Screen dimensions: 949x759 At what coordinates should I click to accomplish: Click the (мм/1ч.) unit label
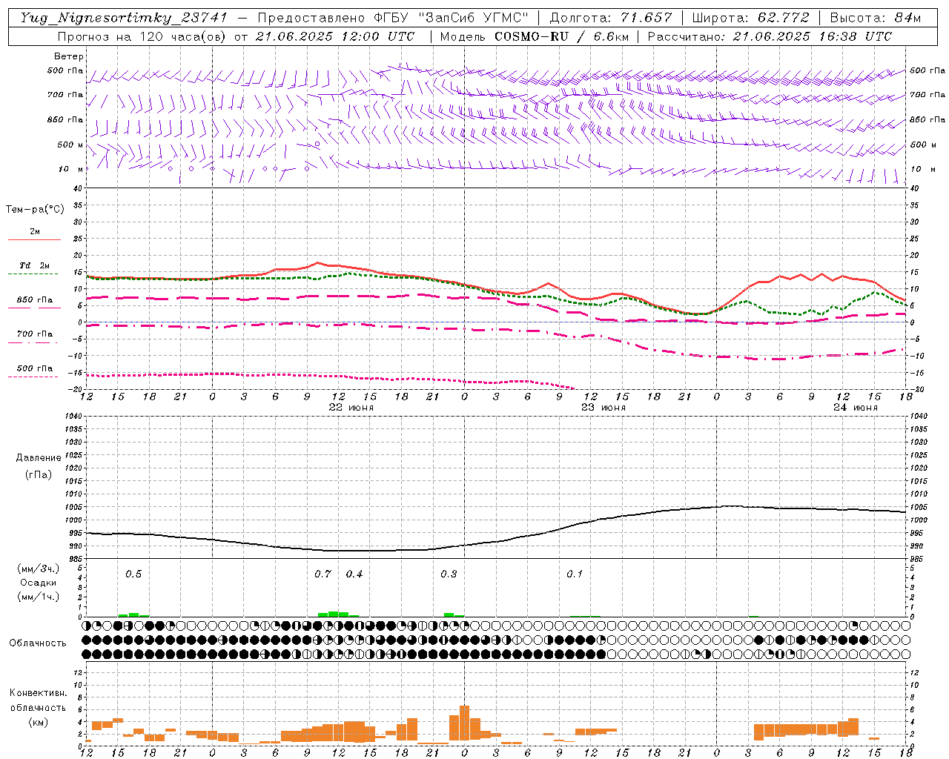[39, 597]
